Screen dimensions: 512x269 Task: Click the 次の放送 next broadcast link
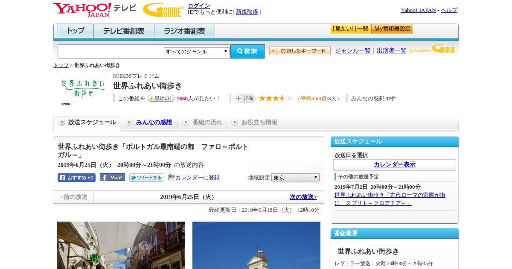pyautogui.click(x=303, y=197)
